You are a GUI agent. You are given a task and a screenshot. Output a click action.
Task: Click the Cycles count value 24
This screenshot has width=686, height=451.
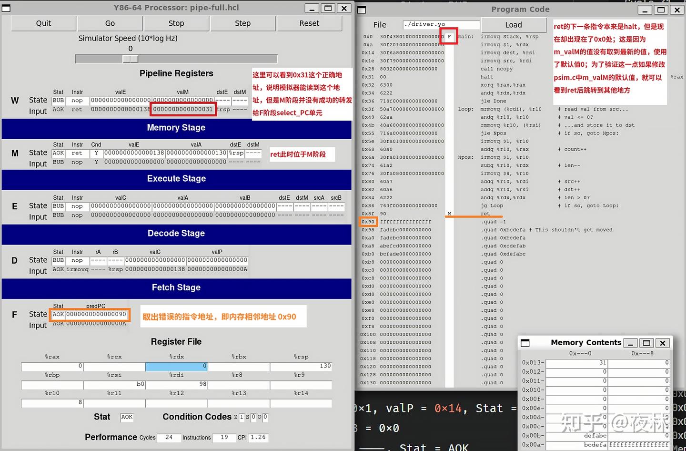169,437
